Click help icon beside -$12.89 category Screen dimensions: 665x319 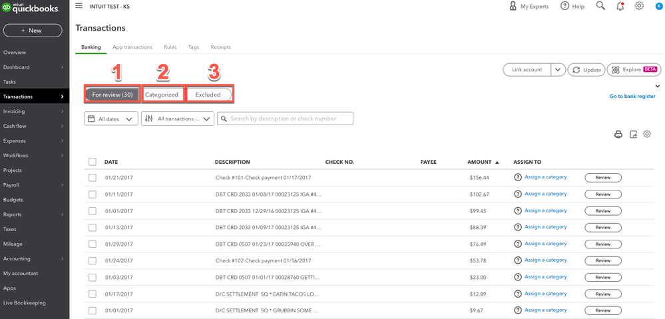click(517, 294)
